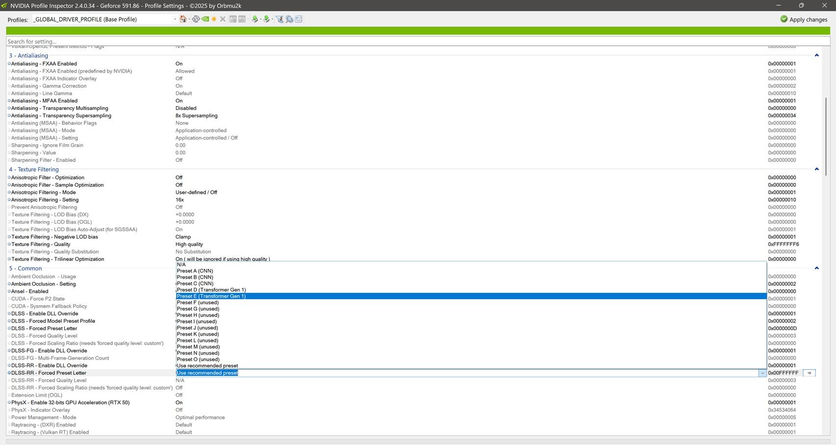This screenshot has height=445, width=836.
Task: Click the add application to profile icon
Action: coord(233,19)
